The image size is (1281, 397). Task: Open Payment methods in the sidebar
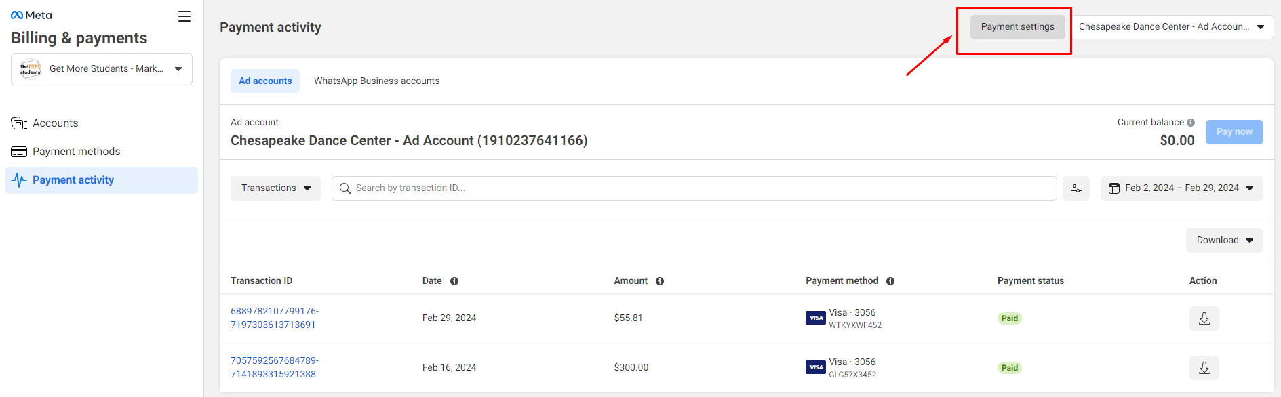[102, 152]
